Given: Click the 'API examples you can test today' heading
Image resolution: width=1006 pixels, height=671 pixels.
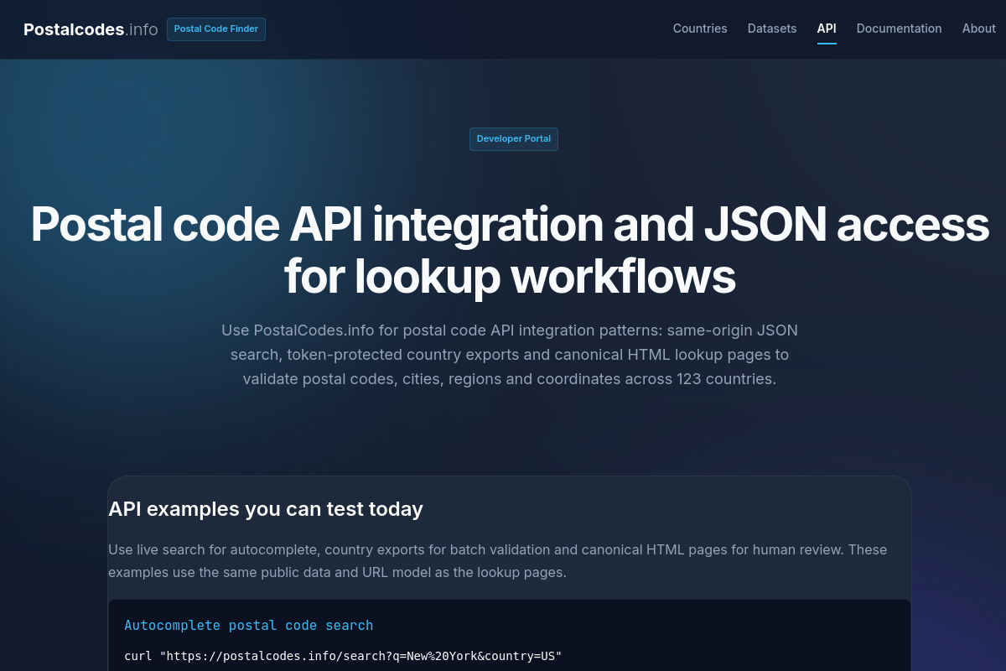Looking at the screenshot, I should pos(266,509).
